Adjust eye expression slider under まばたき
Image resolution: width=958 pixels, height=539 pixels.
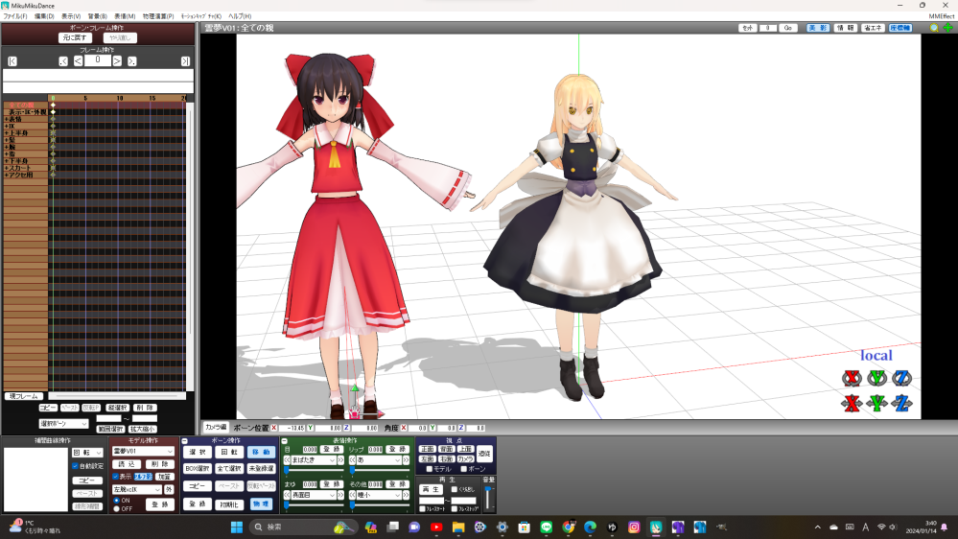313,470
